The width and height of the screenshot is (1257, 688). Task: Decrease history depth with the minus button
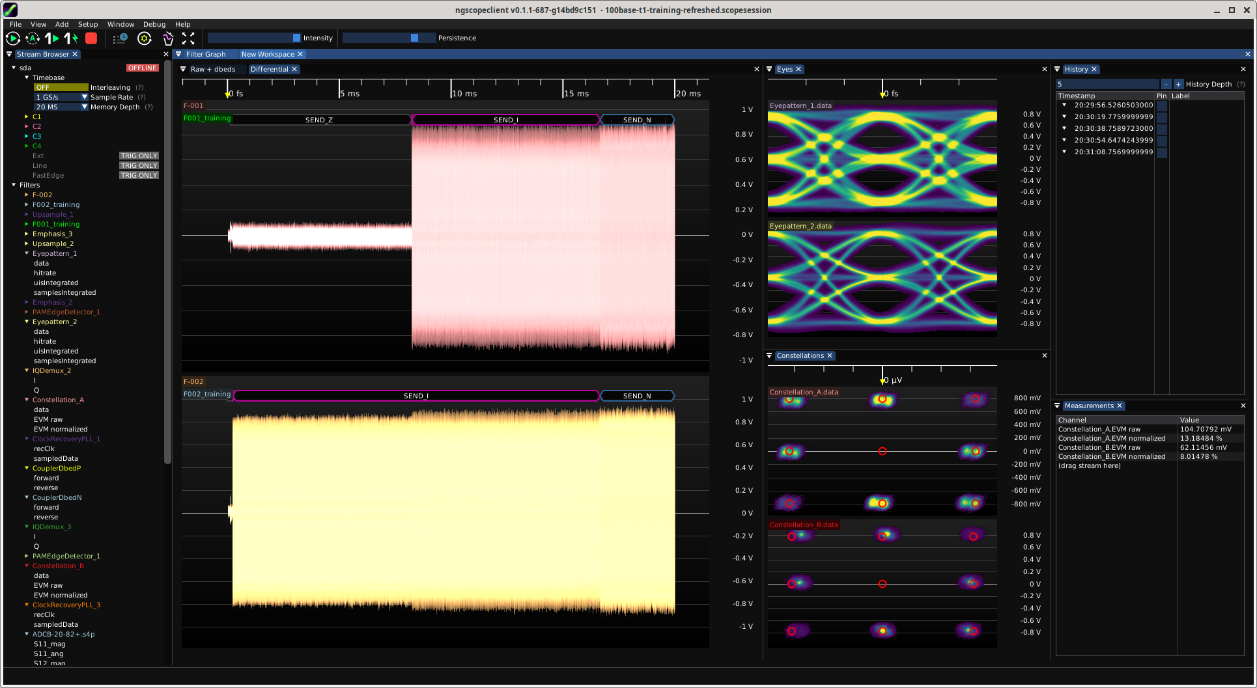(x=1166, y=84)
